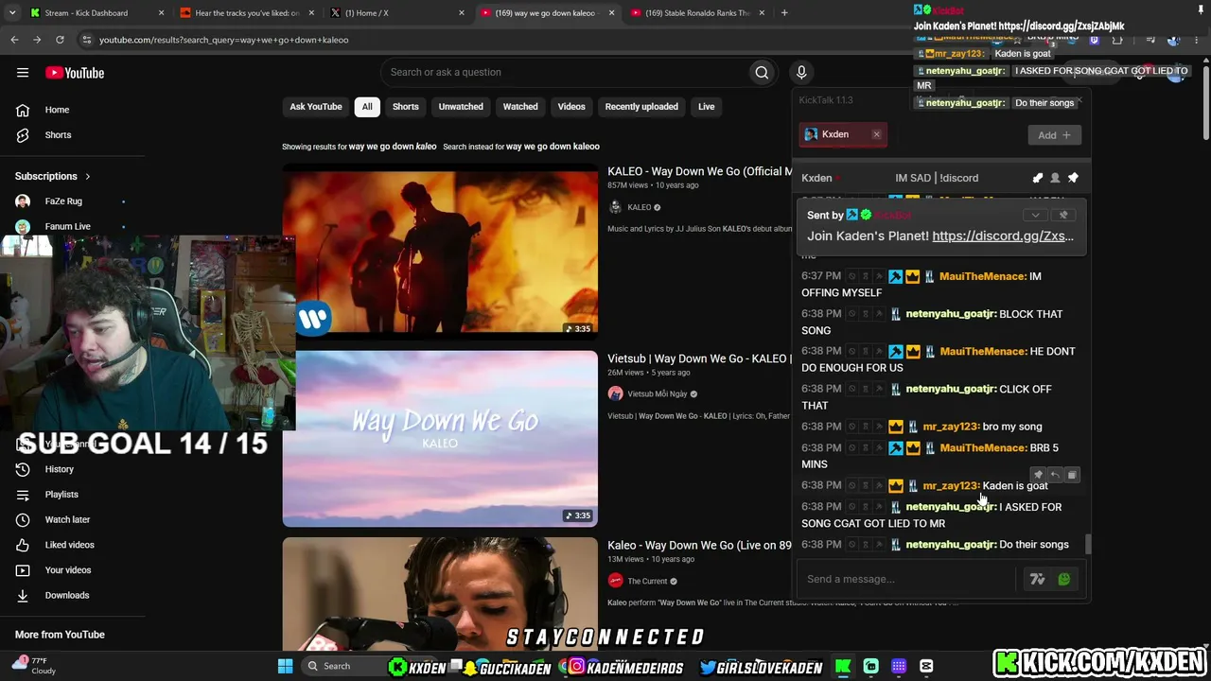Viewport: 1211px width, 681px height.
Task: Copy mr_zay123's Kaden is goat message
Action: (x=1072, y=475)
